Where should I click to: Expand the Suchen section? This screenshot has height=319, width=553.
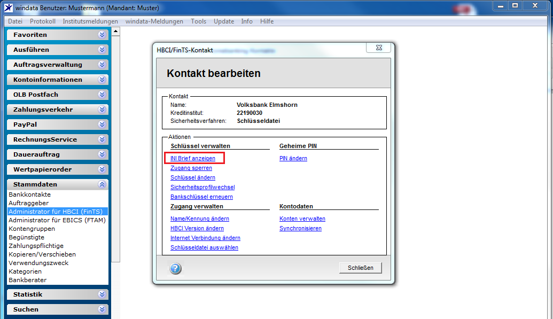click(58, 309)
